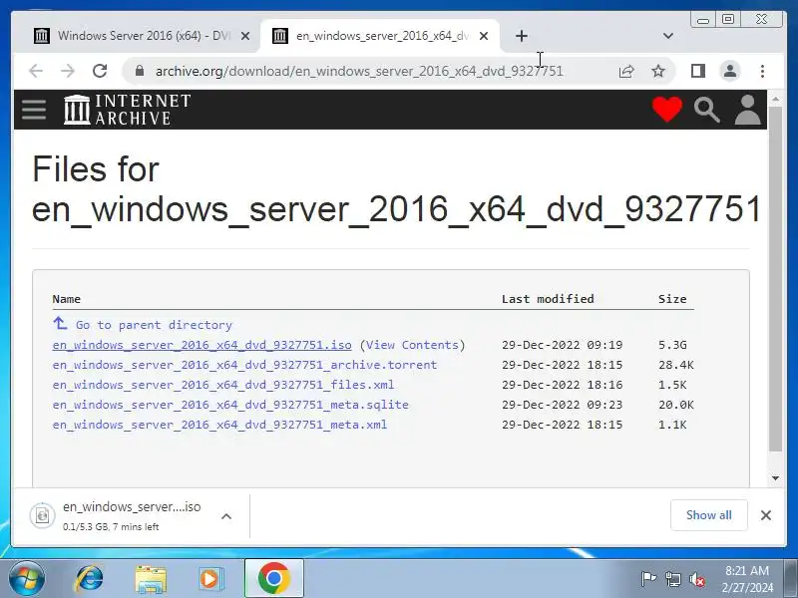Click muted volume tray icon

pos(697,579)
